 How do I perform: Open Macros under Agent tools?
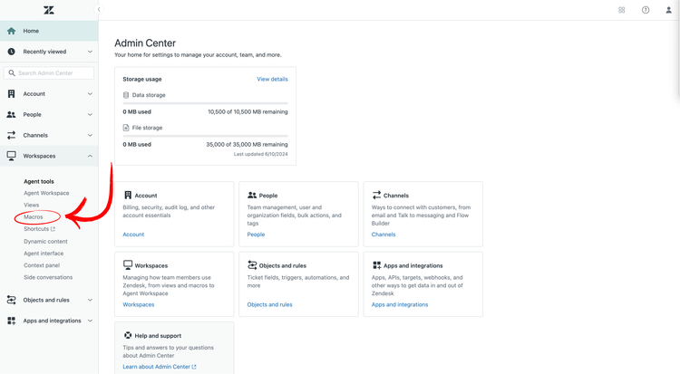(34, 216)
